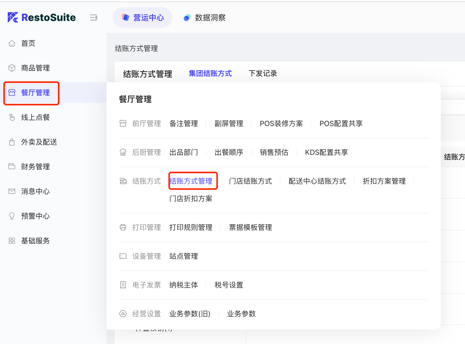Switch to the 下发记录 tab
The image size is (465, 344).
263,74
